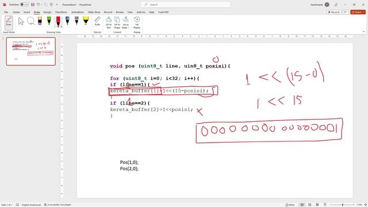This screenshot has height=207, width=368.
Task: Open the Animations tab
Action: tap(78, 12)
